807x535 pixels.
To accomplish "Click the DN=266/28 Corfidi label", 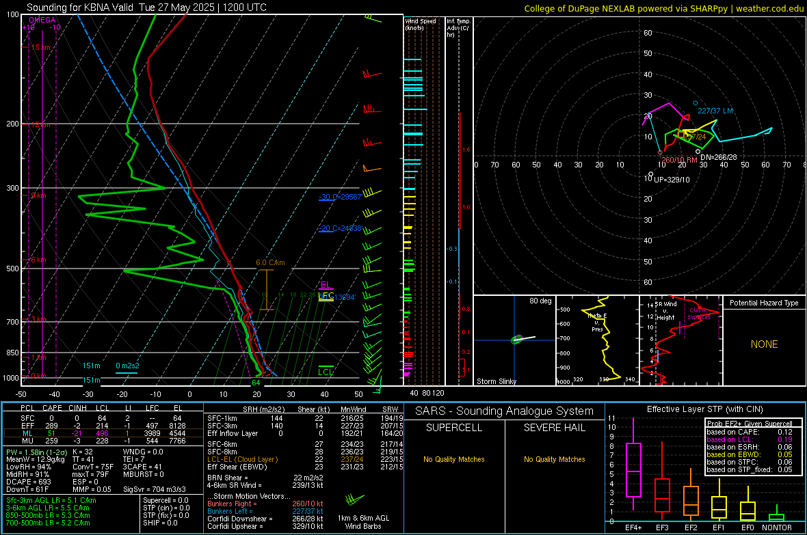I will 719,157.
